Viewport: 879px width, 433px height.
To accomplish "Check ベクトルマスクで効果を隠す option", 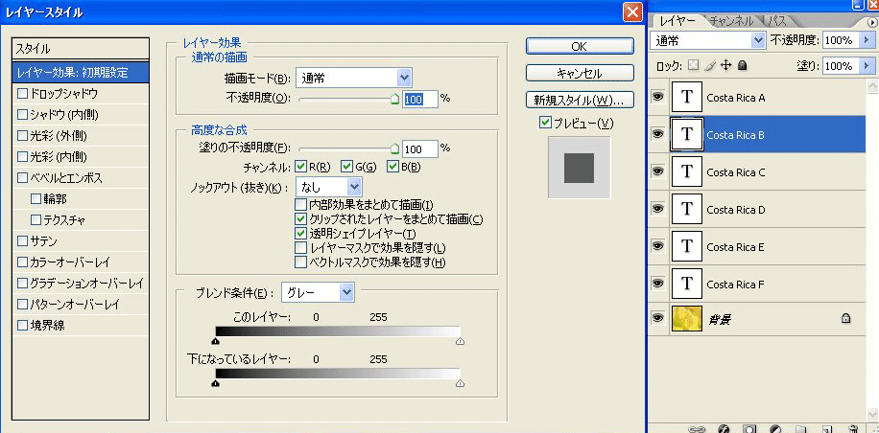I will click(x=301, y=262).
